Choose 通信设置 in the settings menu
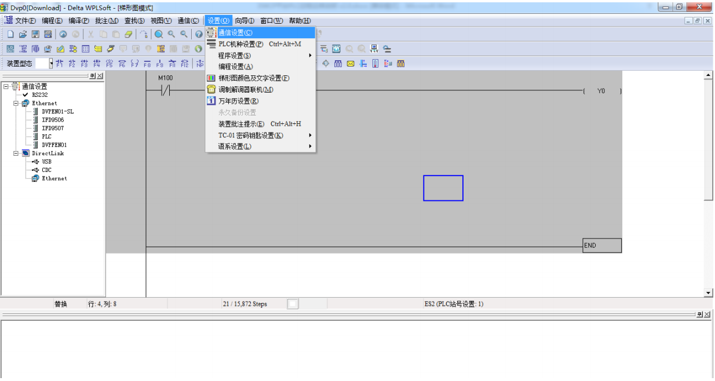715x381 pixels. [x=260, y=32]
